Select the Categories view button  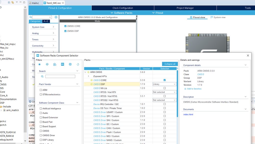(x=35, y=21)
